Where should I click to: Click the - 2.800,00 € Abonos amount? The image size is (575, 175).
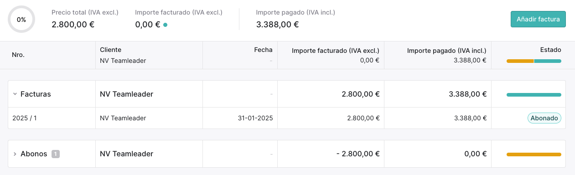pos(358,154)
